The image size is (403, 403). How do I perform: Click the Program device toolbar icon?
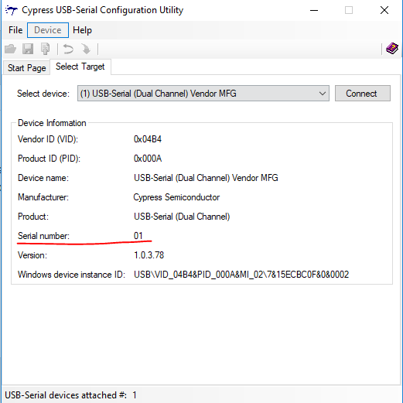(x=46, y=49)
